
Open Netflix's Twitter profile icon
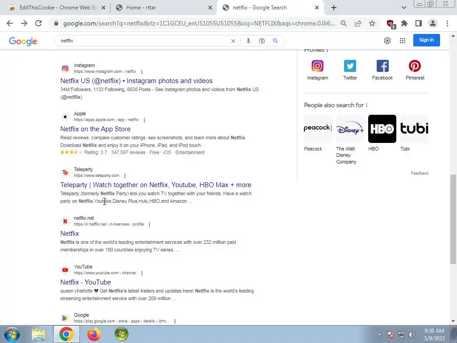[350, 66]
